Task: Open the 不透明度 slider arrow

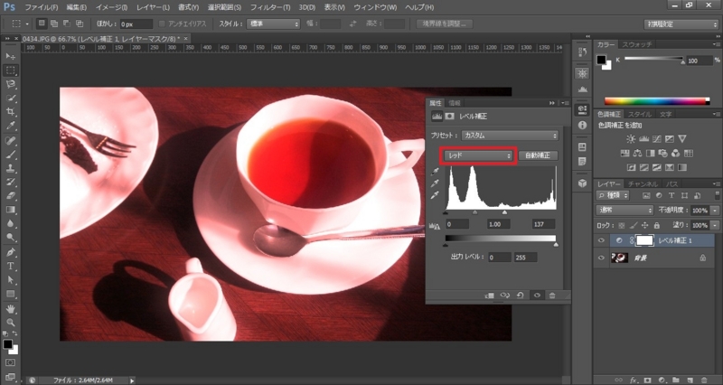Action: [x=714, y=211]
